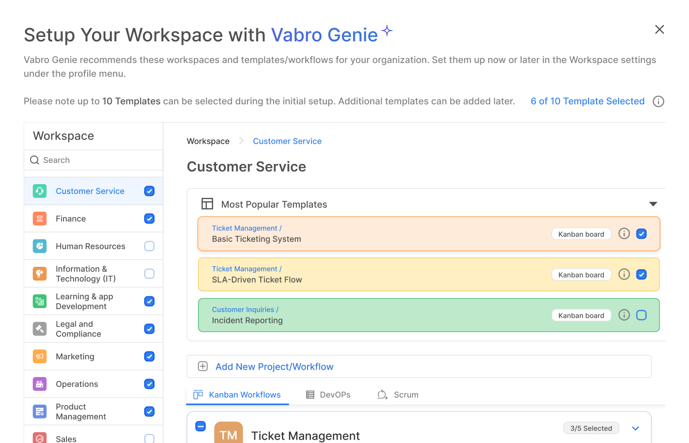
Task: Click the Customer Service headset icon
Action: click(40, 191)
